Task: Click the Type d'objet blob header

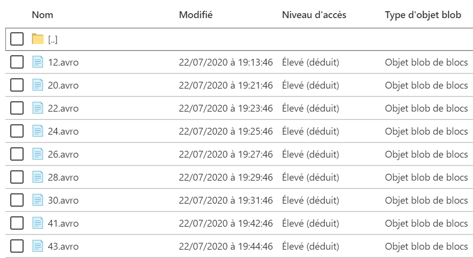Action: click(x=423, y=15)
